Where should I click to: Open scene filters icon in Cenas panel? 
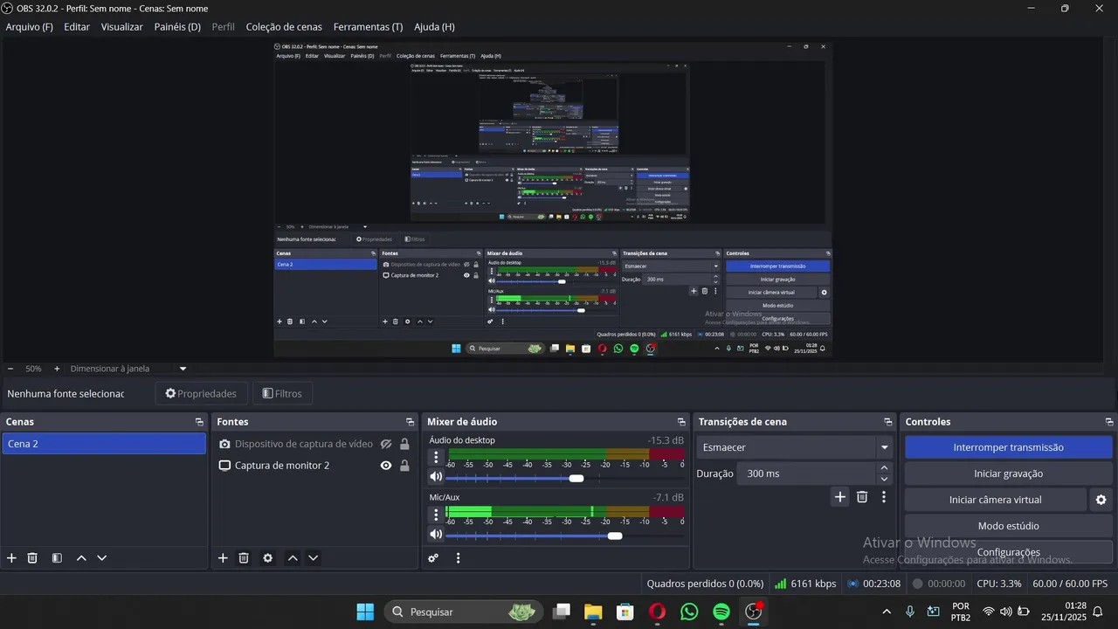pyautogui.click(x=57, y=558)
